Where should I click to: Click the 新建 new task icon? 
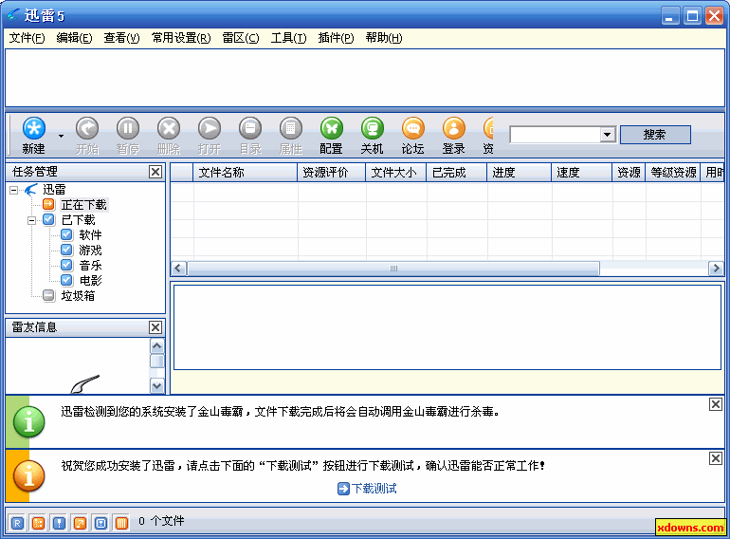[x=34, y=128]
